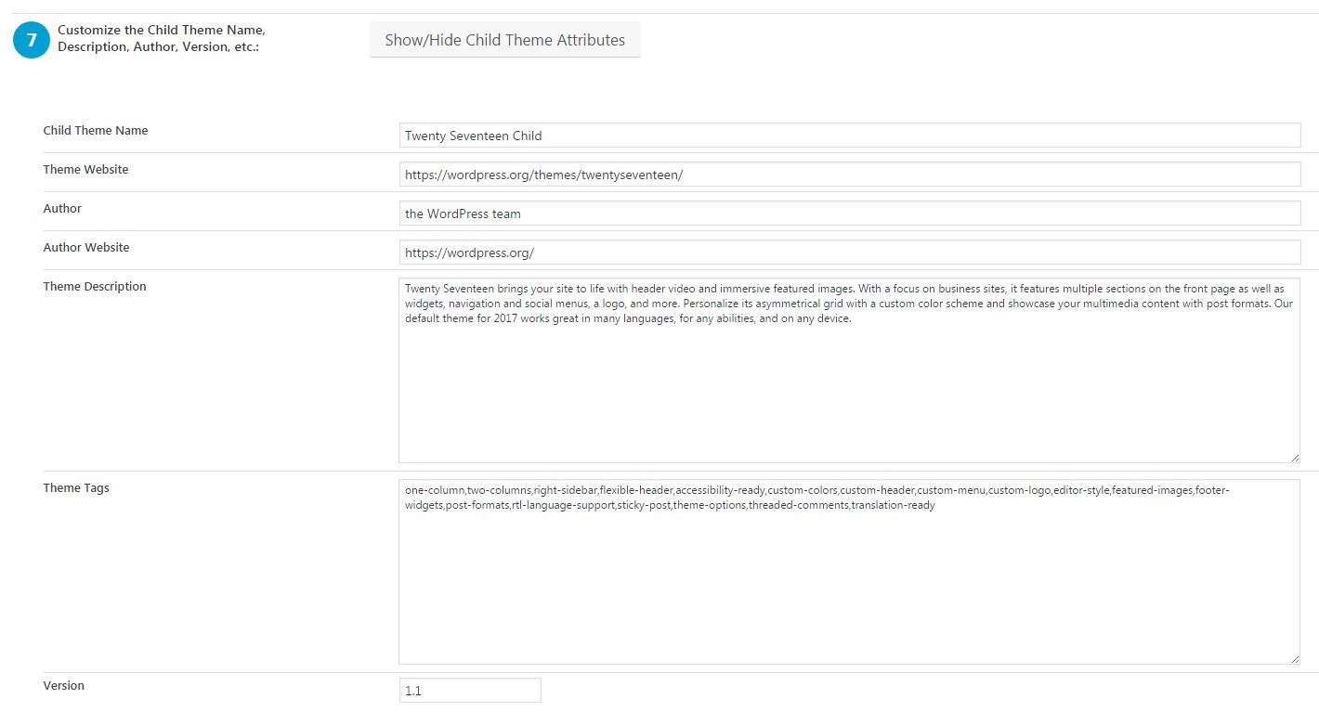Click the "Customize the Child Theme Name" heading

[162, 38]
